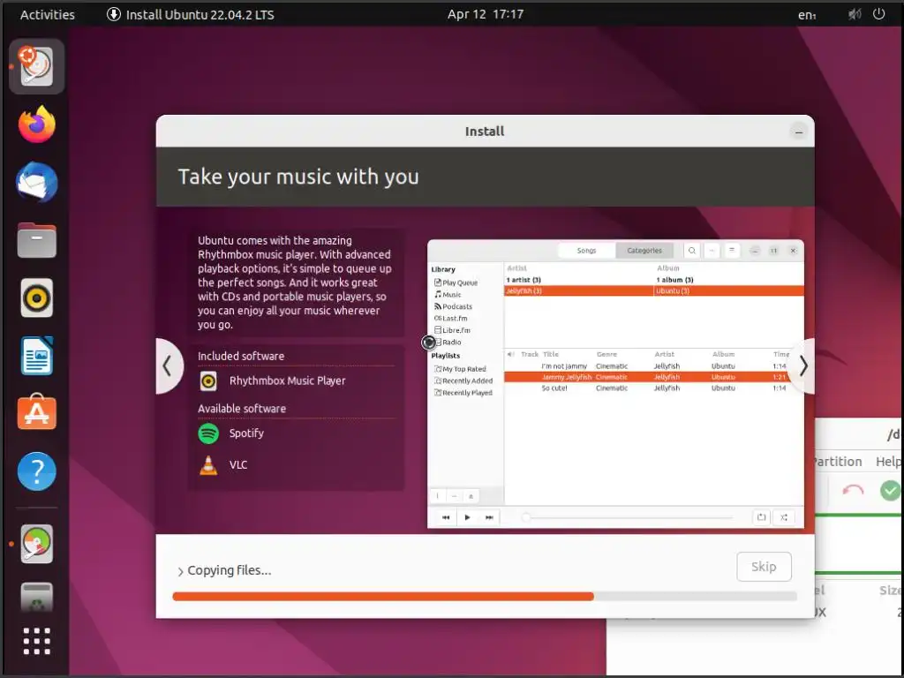
Task: Click the hamburger menu icon in the Rhythmbox preview
Action: pos(732,250)
